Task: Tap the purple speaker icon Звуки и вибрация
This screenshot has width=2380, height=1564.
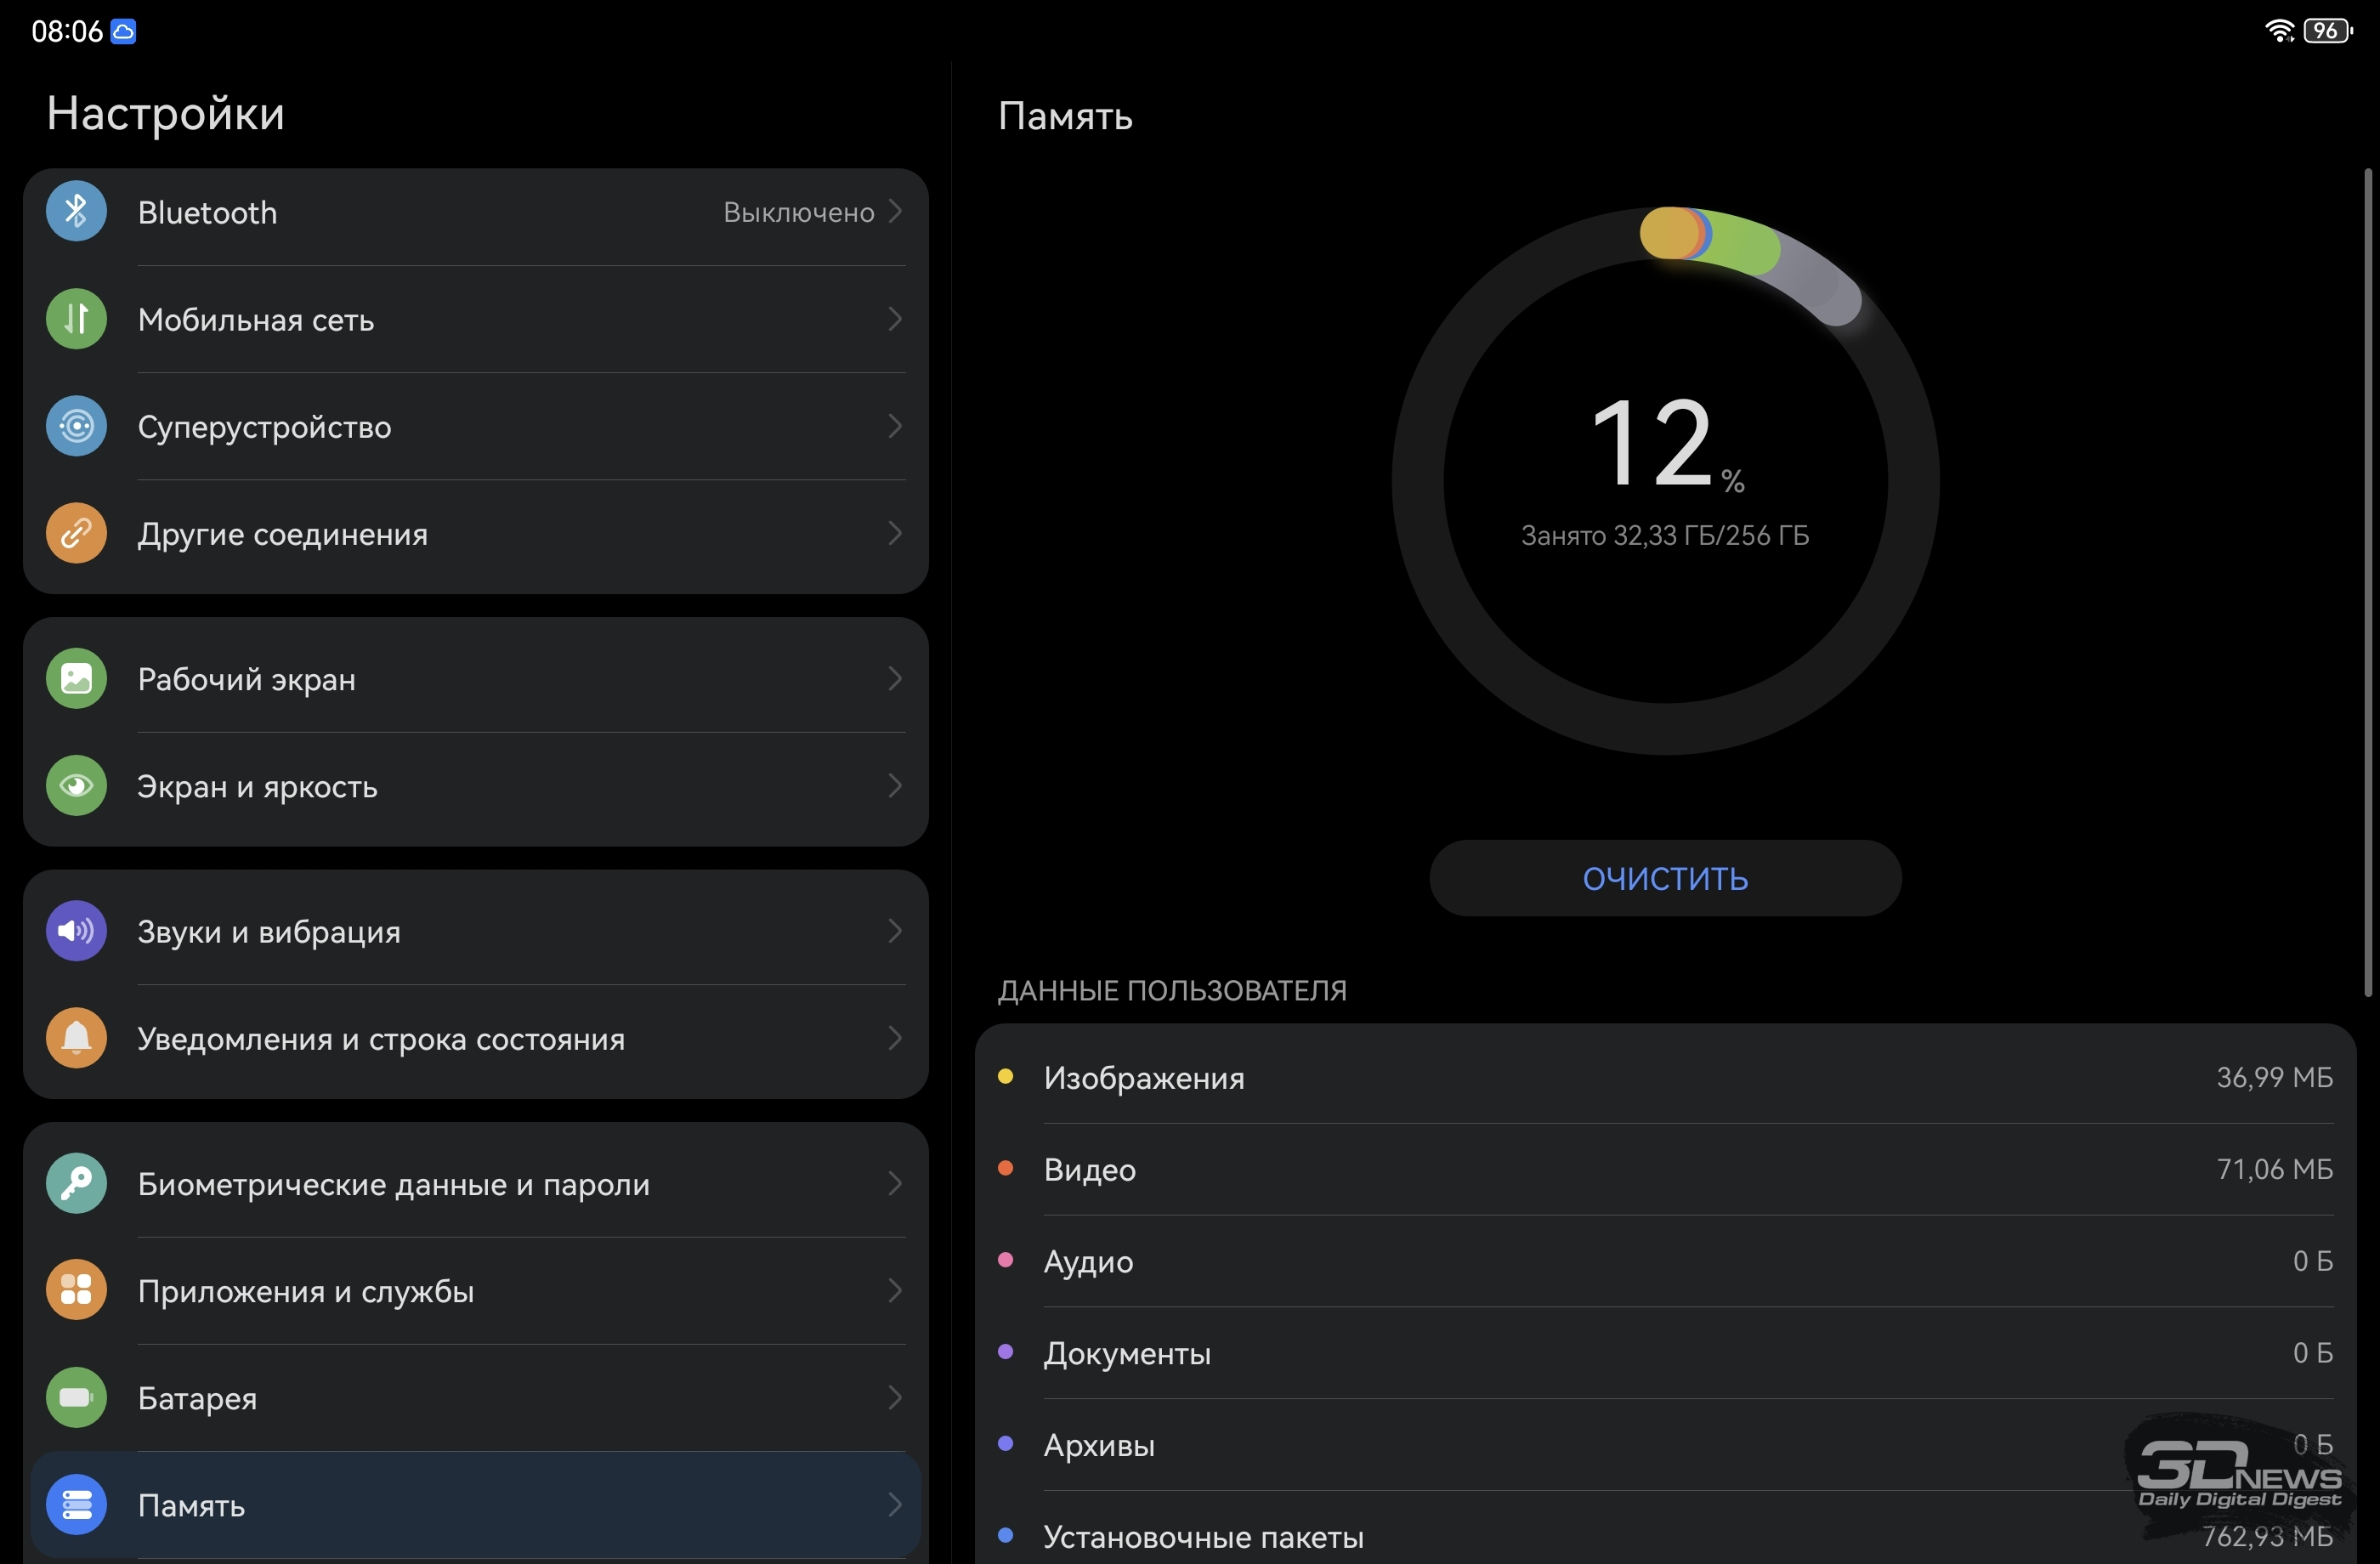Action: click(x=76, y=931)
